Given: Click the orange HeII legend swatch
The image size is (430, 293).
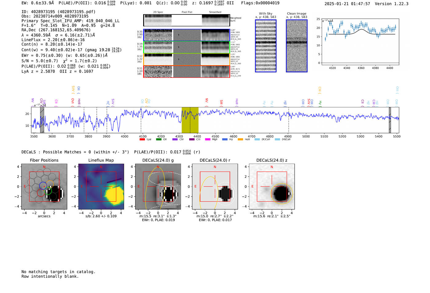Looking at the screenshot, I should point(240,139).
